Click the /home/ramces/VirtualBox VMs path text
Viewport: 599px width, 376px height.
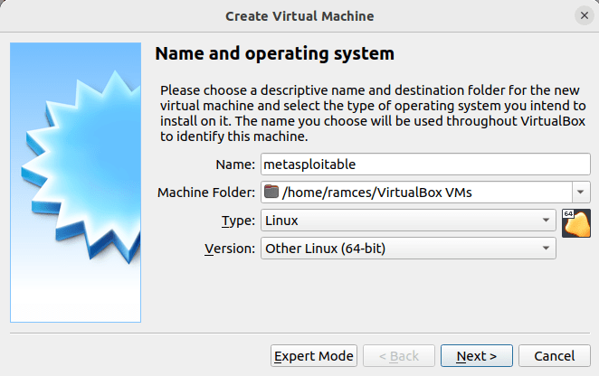(377, 193)
